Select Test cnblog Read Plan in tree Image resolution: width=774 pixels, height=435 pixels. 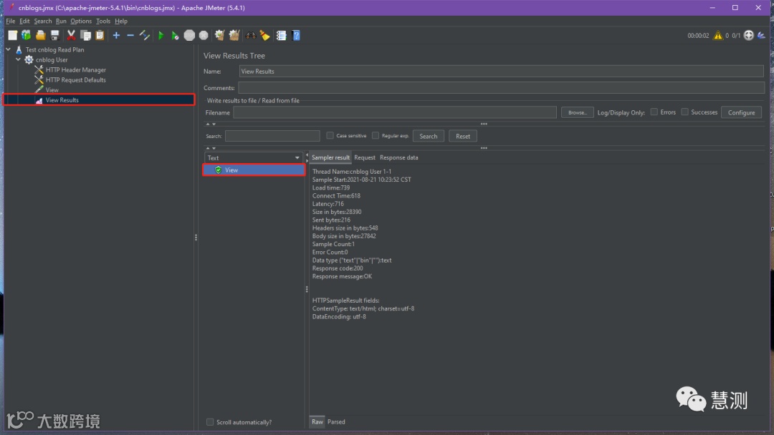54,50
